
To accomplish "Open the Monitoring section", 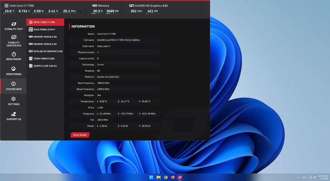I will (14, 71).
